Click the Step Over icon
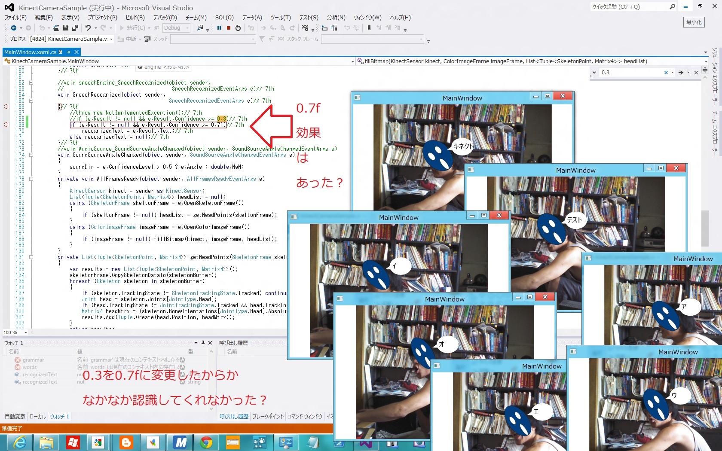 tap(283, 28)
